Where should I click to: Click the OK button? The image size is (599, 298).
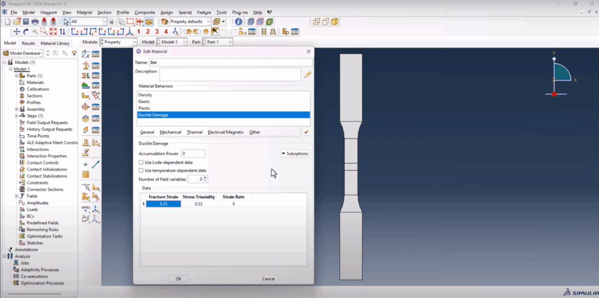[178, 279]
